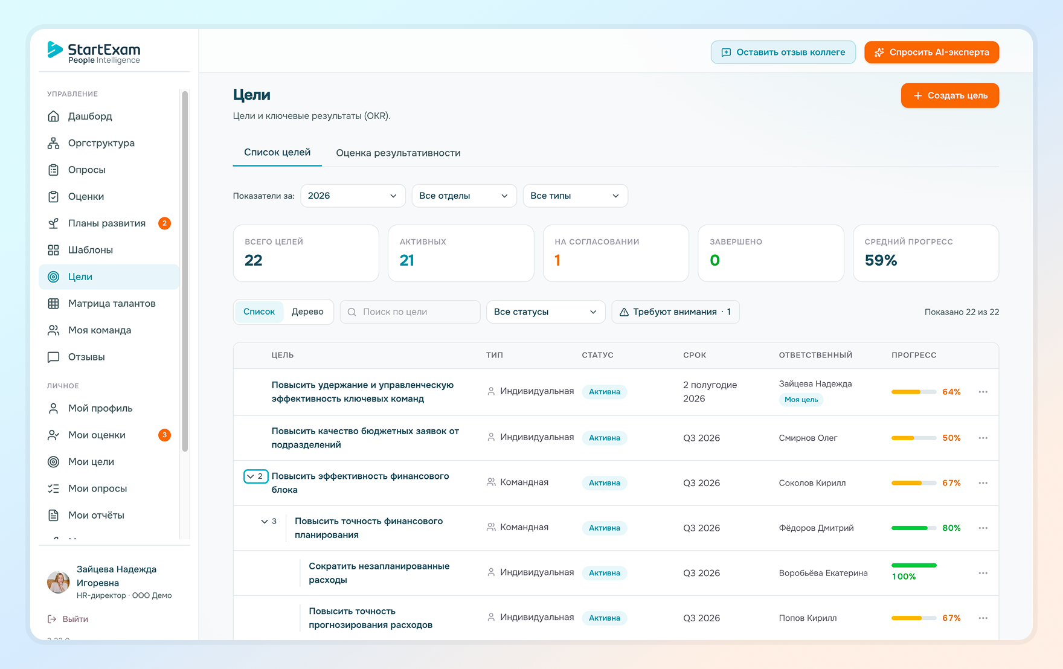This screenshot has width=1063, height=669.
Task: Click Спросить AI-эксперта button
Action: 931,52
